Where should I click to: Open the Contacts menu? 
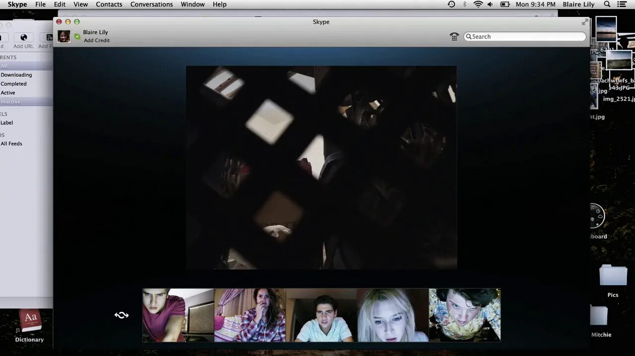click(109, 4)
